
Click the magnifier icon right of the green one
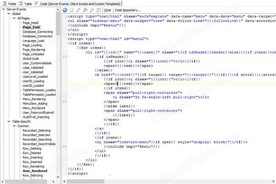(x=92, y=10)
